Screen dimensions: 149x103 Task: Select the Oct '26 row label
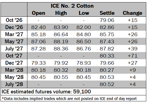point(14,20)
